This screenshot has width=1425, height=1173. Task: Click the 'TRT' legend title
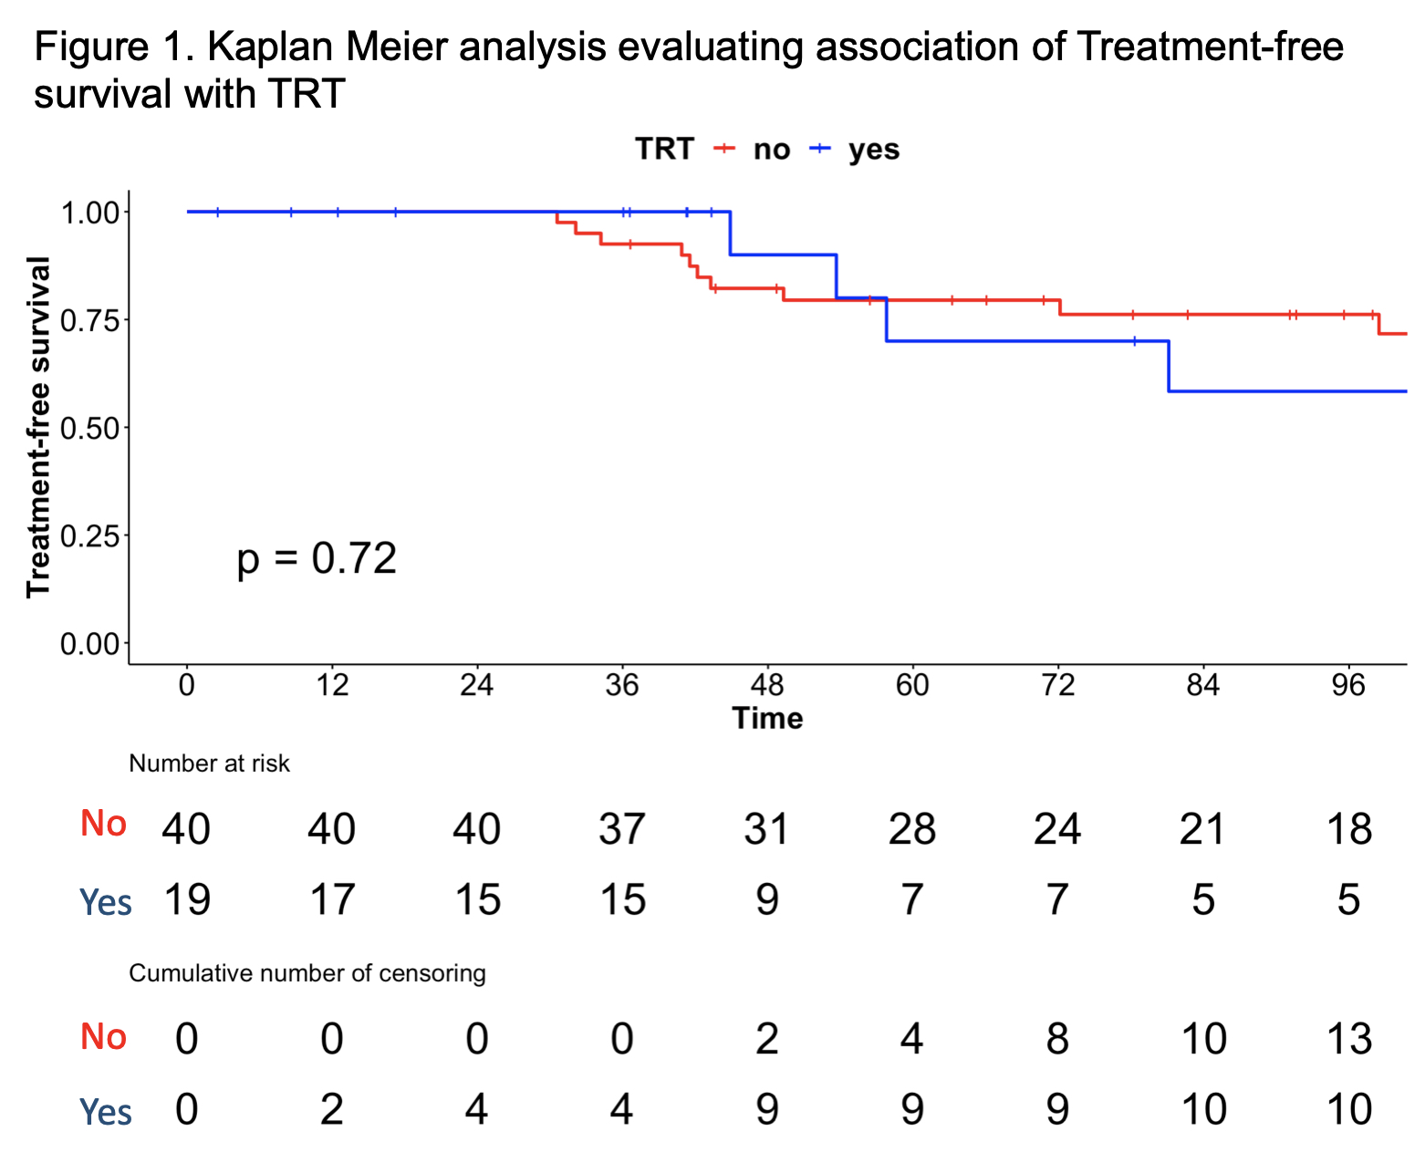(664, 149)
